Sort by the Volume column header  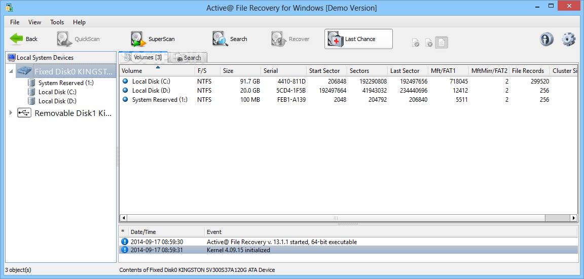click(158, 71)
